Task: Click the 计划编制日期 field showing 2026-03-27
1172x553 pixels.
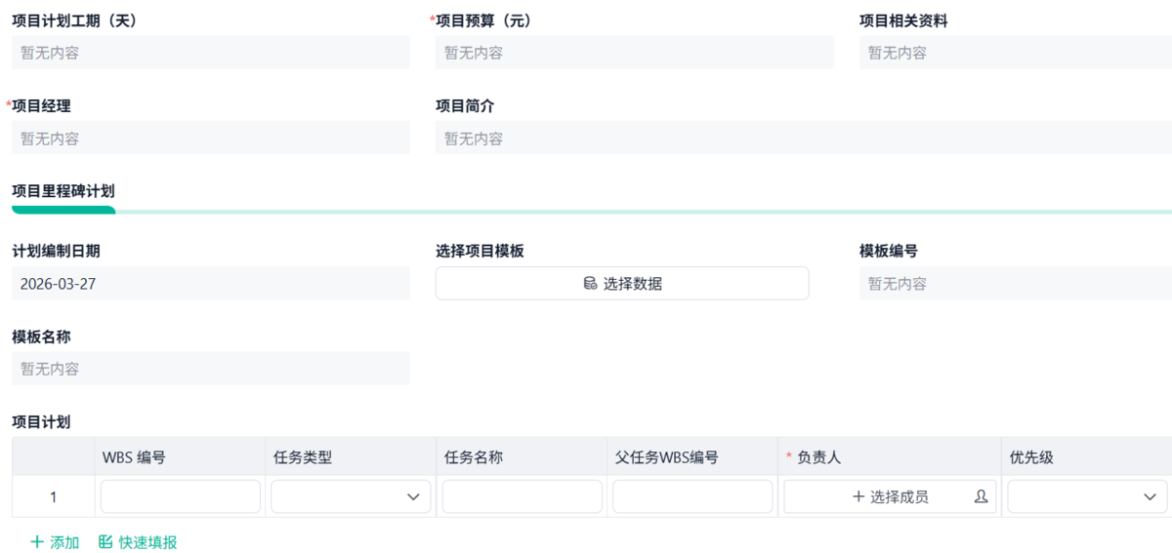Action: pos(211,284)
